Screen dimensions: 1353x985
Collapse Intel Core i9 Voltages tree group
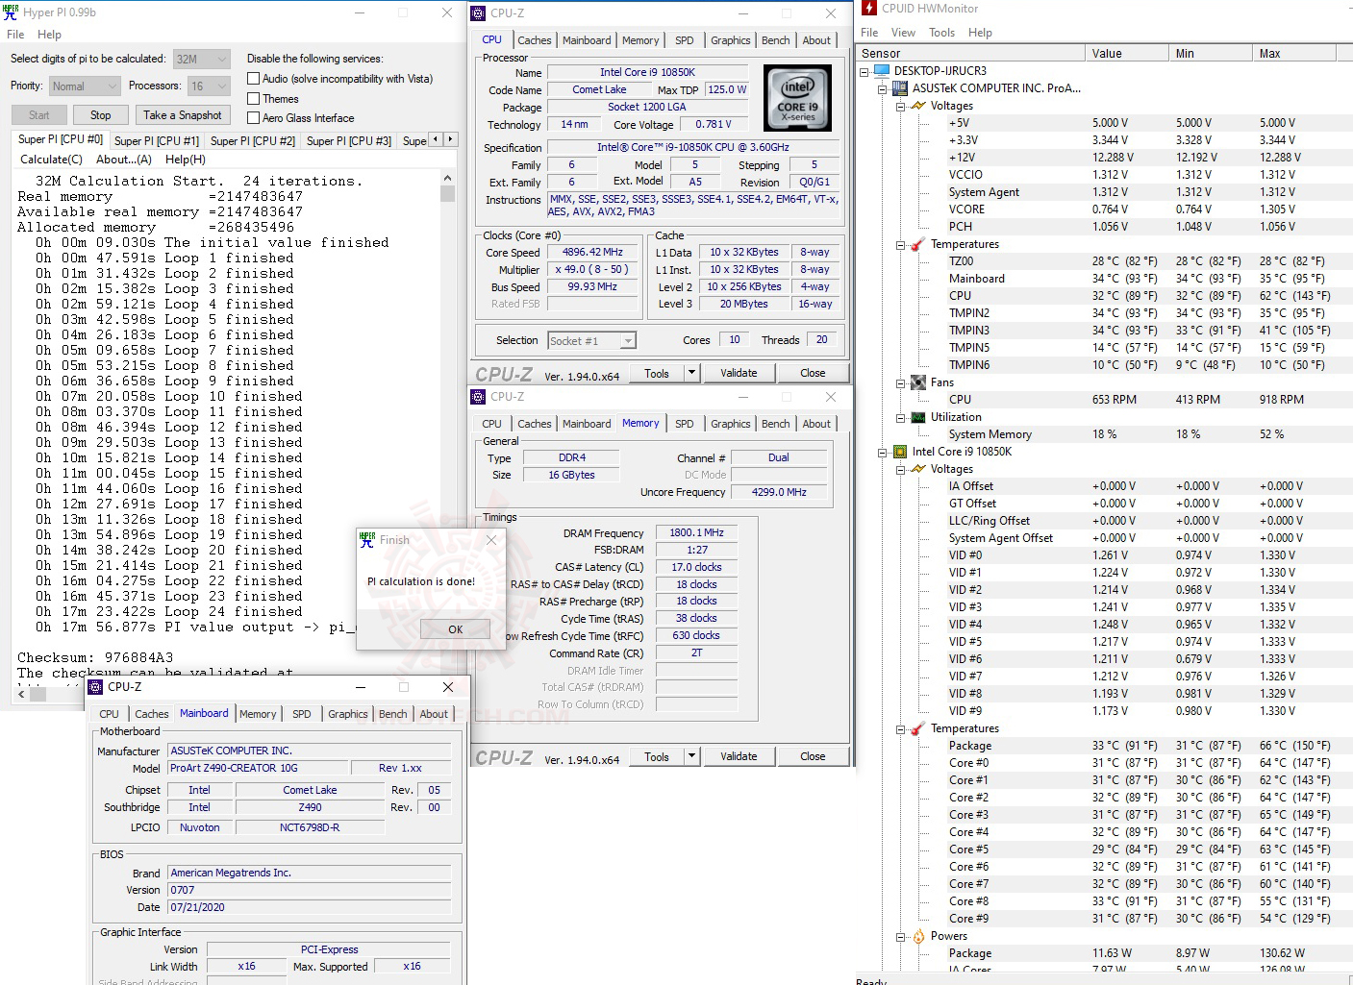[900, 469]
